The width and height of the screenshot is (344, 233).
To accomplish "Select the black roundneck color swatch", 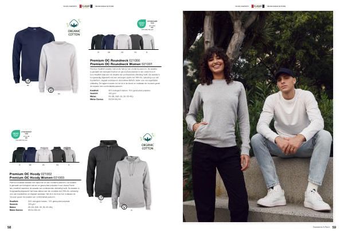I will (98, 42).
